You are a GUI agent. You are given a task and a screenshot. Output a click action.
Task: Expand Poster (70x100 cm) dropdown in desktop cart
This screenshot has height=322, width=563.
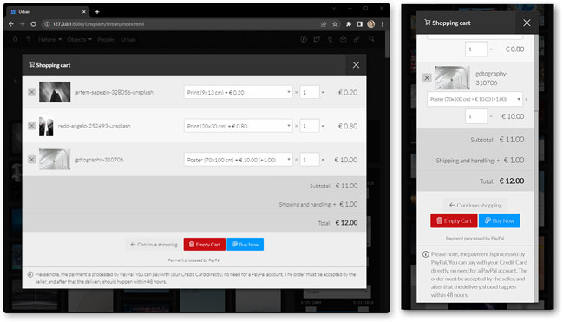[238, 160]
